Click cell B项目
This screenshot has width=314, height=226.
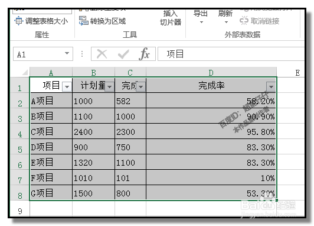pyautogui.click(x=51, y=116)
